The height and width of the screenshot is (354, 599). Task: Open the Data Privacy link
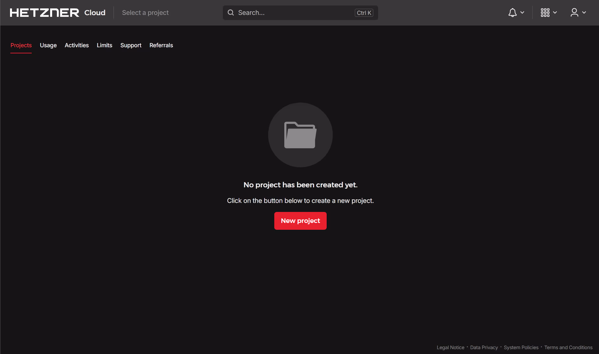point(484,347)
